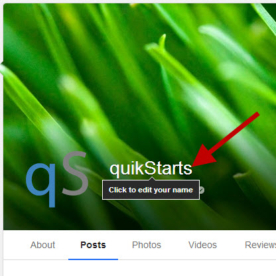Click the white content area below tabs
Screen dimensions: 276x276
pos(139,268)
